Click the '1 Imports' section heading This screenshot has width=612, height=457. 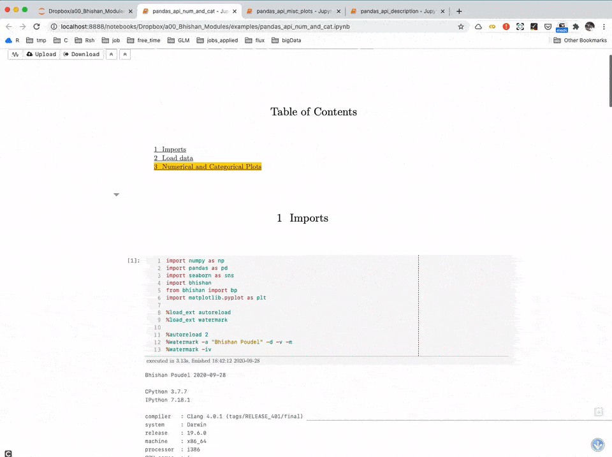click(x=302, y=218)
